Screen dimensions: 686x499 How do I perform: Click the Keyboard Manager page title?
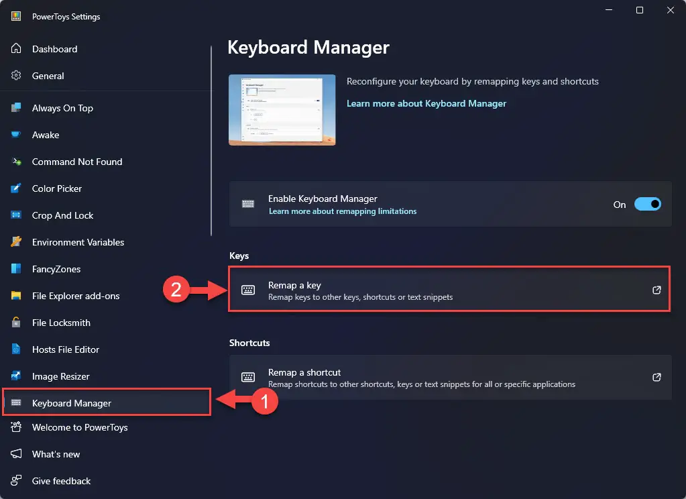[308, 47]
